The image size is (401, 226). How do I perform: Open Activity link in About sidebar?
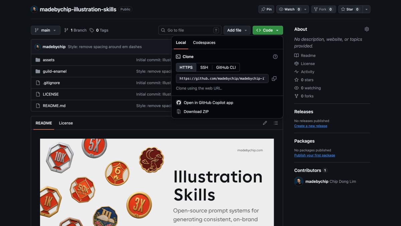click(304, 72)
